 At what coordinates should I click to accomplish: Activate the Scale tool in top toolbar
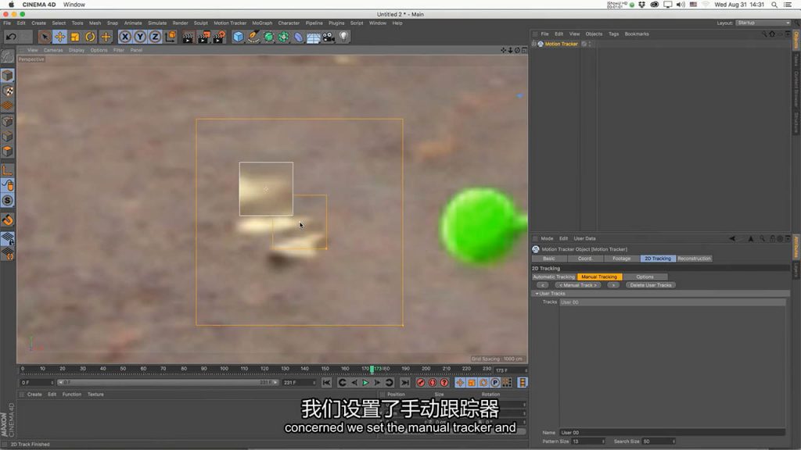coord(75,37)
